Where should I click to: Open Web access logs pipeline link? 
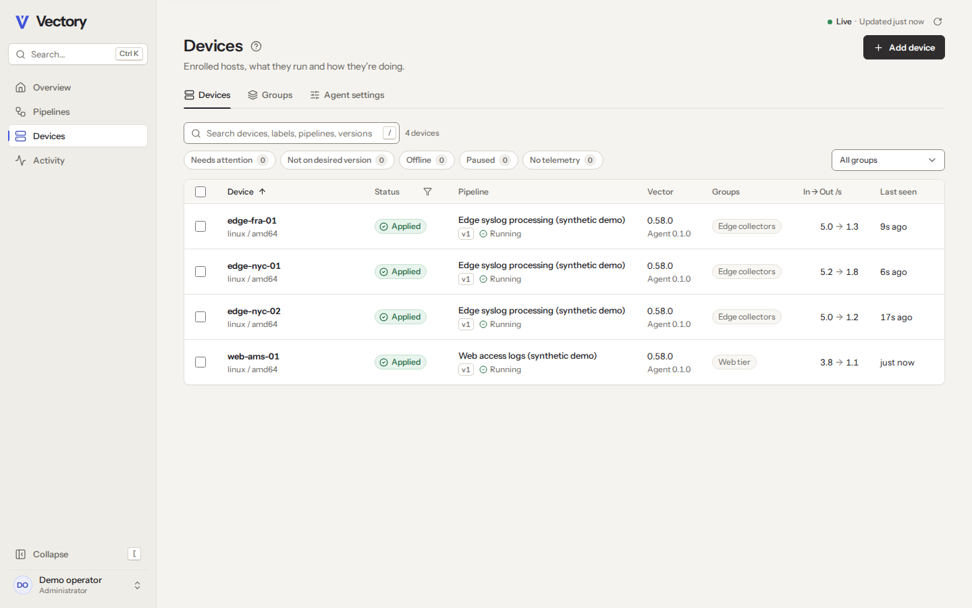[x=527, y=355]
